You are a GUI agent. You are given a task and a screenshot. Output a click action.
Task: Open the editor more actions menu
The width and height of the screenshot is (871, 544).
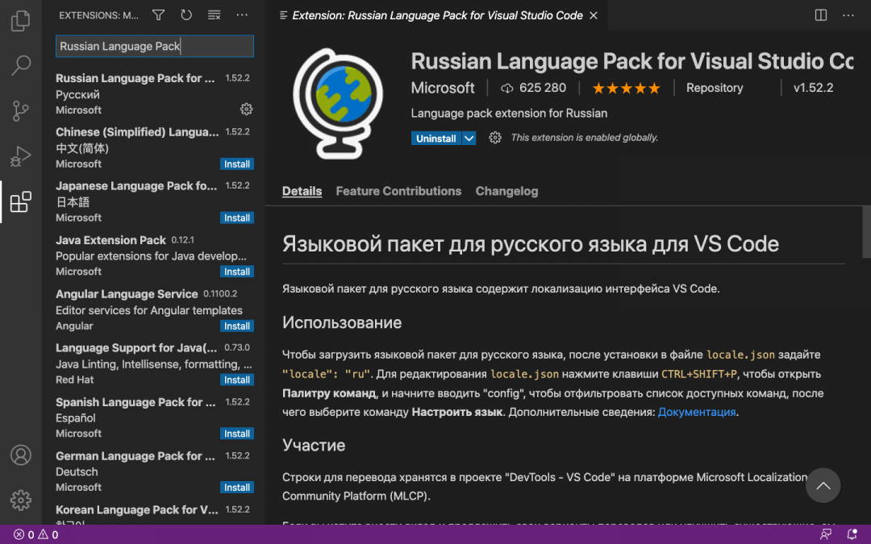(848, 15)
